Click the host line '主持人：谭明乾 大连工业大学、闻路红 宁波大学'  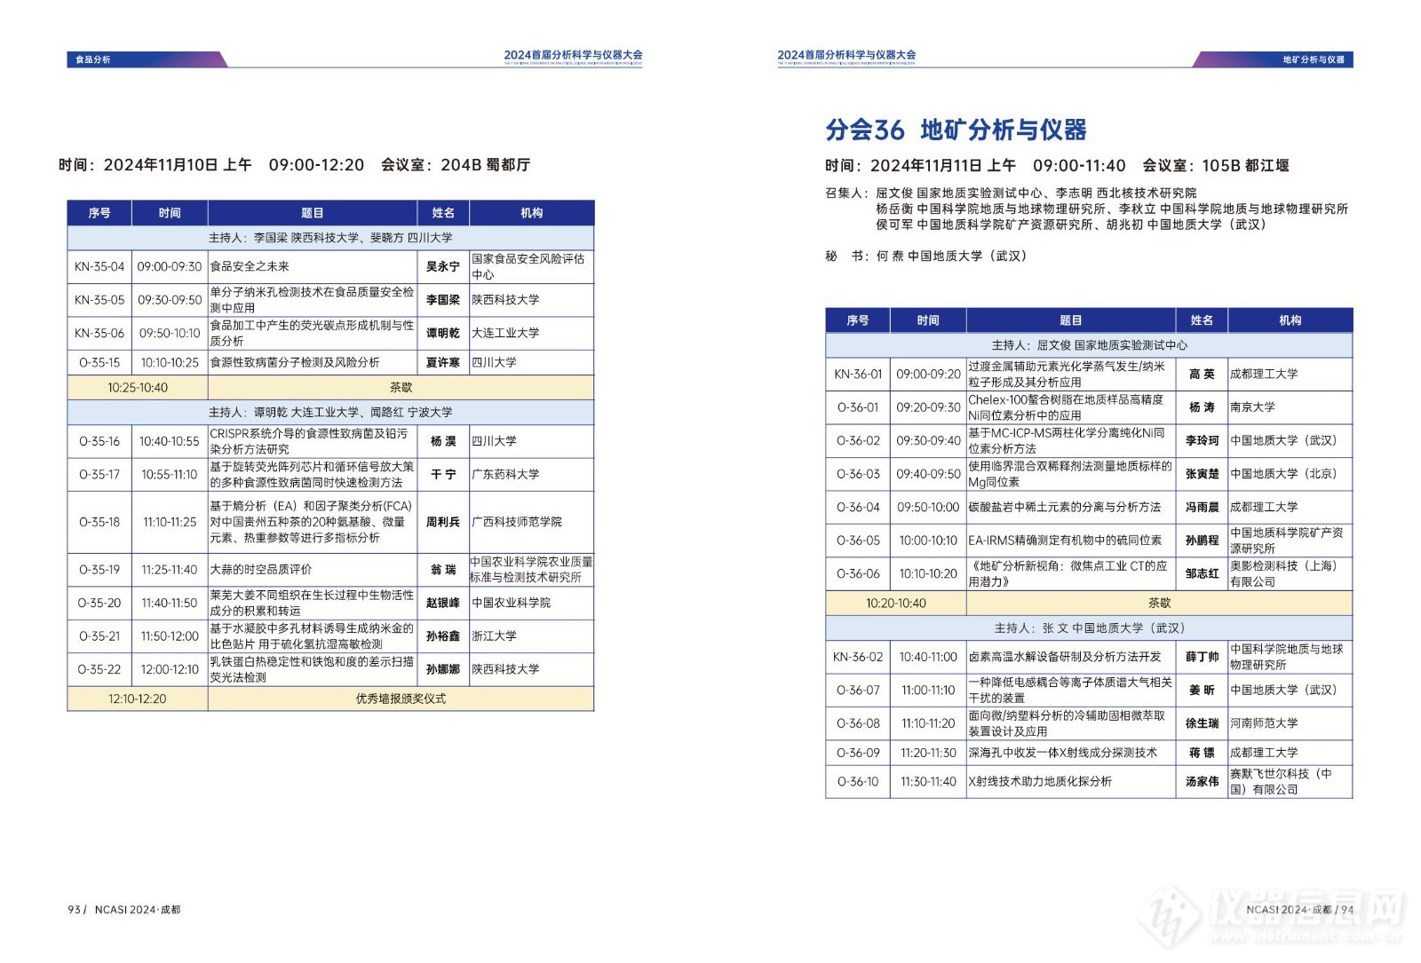click(330, 413)
